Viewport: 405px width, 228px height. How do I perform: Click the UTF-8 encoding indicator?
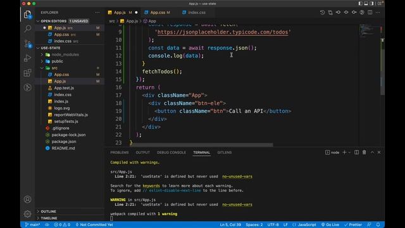pos(273,225)
